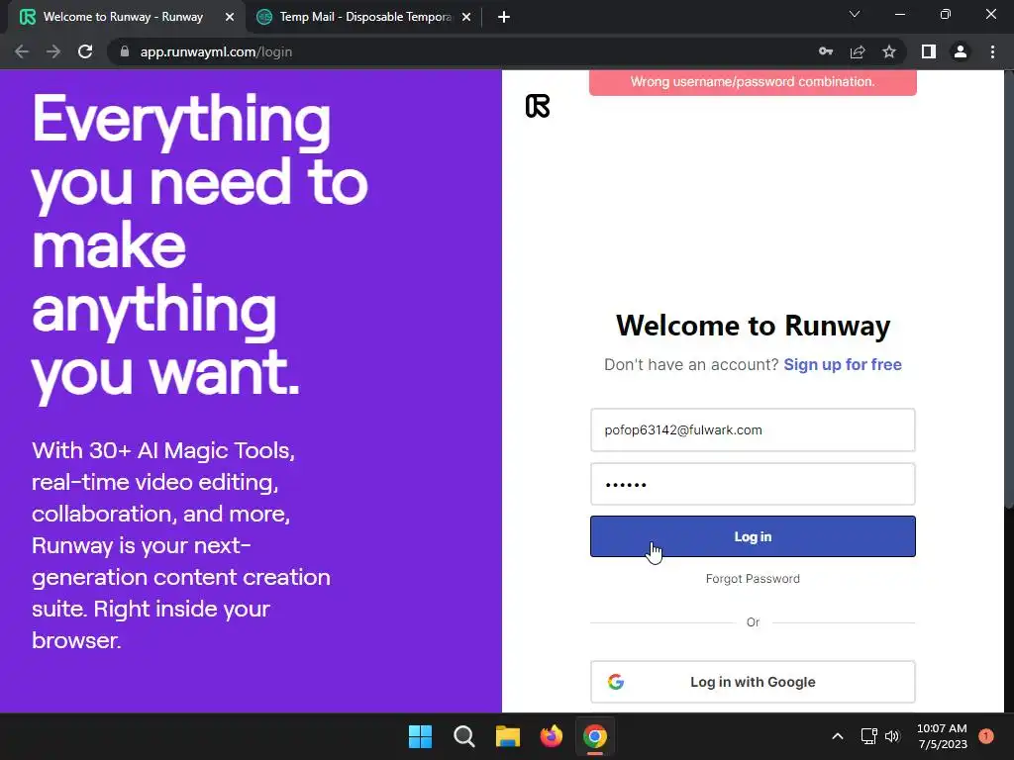Click the email field with pofop63142@fulwark.com
Viewport: 1014px width, 760px height.
coord(753,429)
